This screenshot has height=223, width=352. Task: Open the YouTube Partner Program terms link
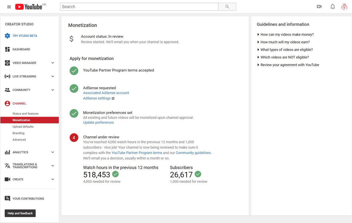click(137, 153)
